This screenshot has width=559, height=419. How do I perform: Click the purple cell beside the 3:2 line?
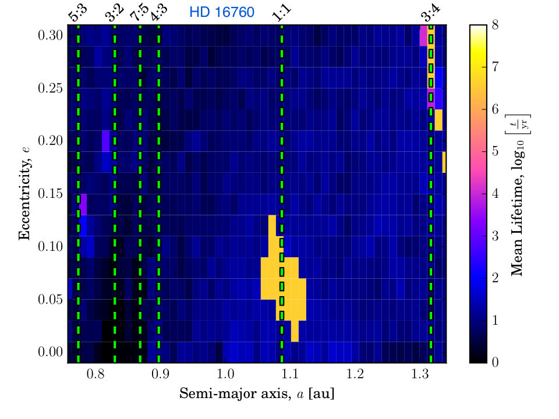pyautogui.click(x=106, y=141)
